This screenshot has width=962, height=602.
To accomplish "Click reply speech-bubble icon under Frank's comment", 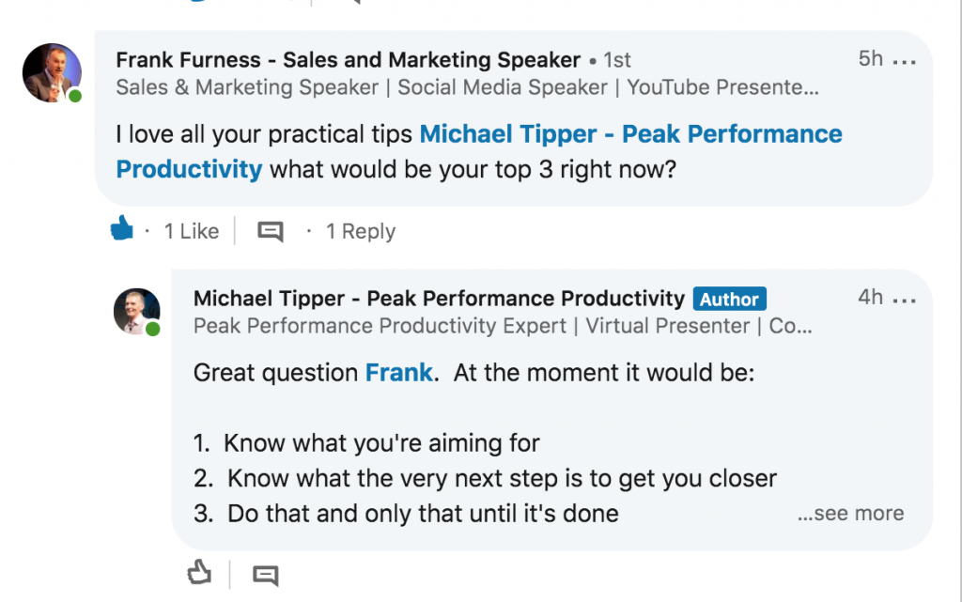I will [x=270, y=231].
